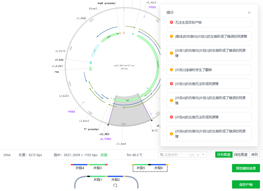Go to previous search result arrow
The image size is (263, 191).
tap(198, 155)
